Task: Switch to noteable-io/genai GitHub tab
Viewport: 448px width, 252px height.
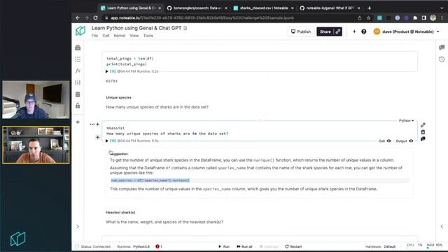Action: [x=330, y=8]
